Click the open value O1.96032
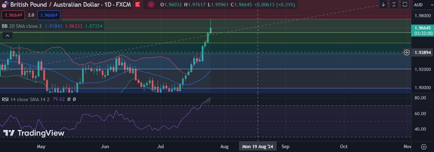This screenshot has height=152, width=434. coord(170,5)
